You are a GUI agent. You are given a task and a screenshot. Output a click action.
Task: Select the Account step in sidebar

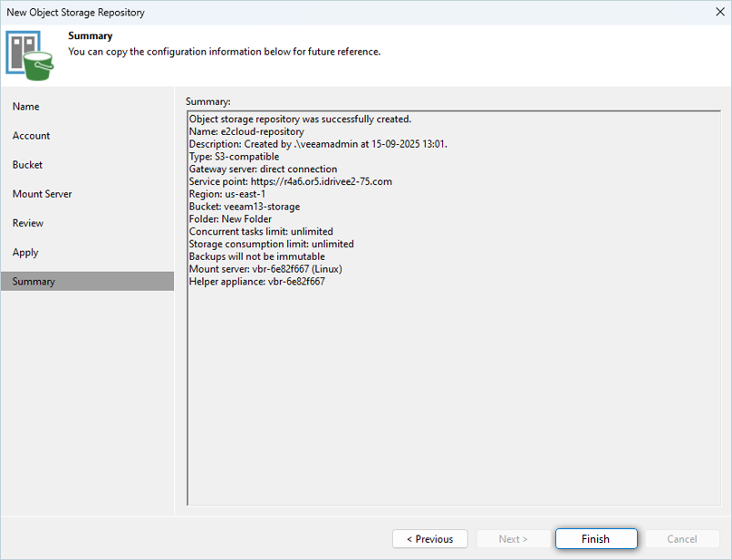[x=32, y=136]
